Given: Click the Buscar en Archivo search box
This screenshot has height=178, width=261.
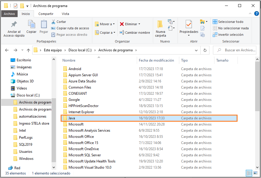Looking at the screenshot, I should 235,50.
